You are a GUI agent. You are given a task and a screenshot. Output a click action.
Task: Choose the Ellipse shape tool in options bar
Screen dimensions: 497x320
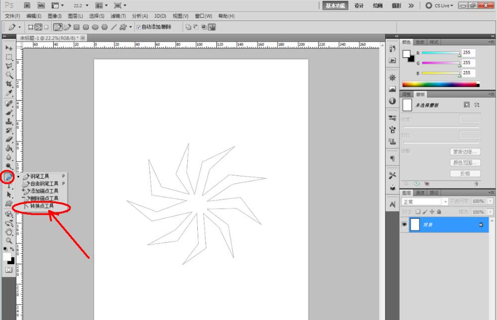pyautogui.click(x=95, y=27)
